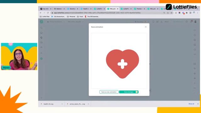Click the LottieFiles logo in the app header
Image resolution: width=201 pixels, height=113 pixels.
[41, 22]
